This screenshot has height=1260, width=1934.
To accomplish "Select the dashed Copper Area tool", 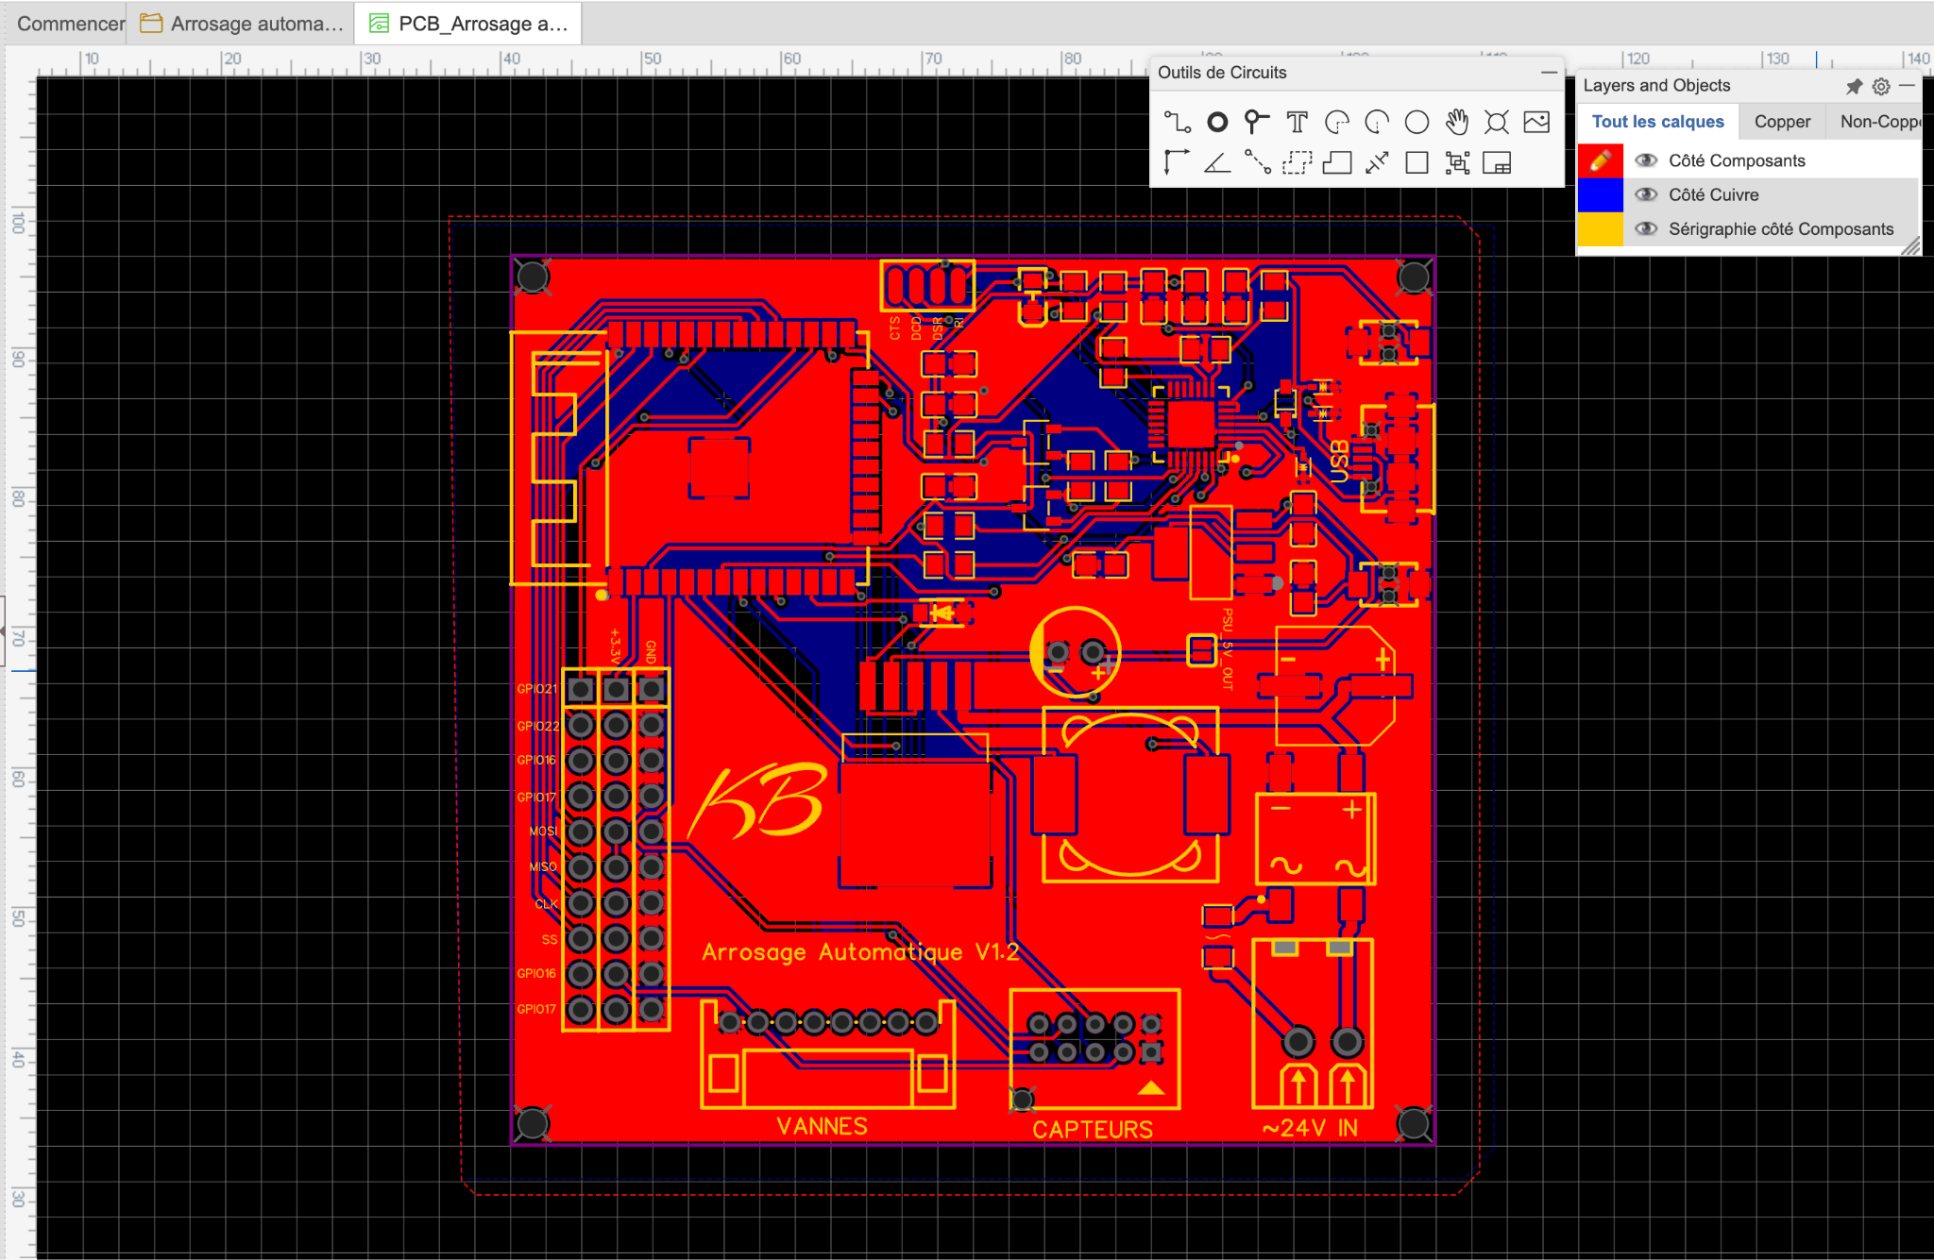I will coord(1297,163).
